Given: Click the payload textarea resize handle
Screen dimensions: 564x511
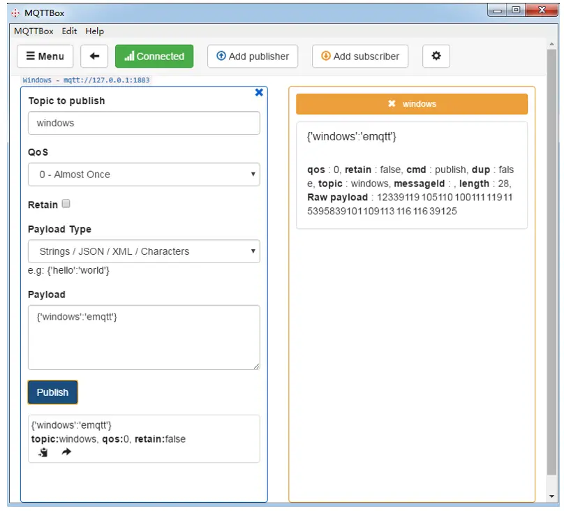Looking at the screenshot, I should [256, 366].
